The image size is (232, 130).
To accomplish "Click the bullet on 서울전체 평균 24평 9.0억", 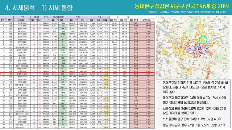I will [x=194, y=111].
